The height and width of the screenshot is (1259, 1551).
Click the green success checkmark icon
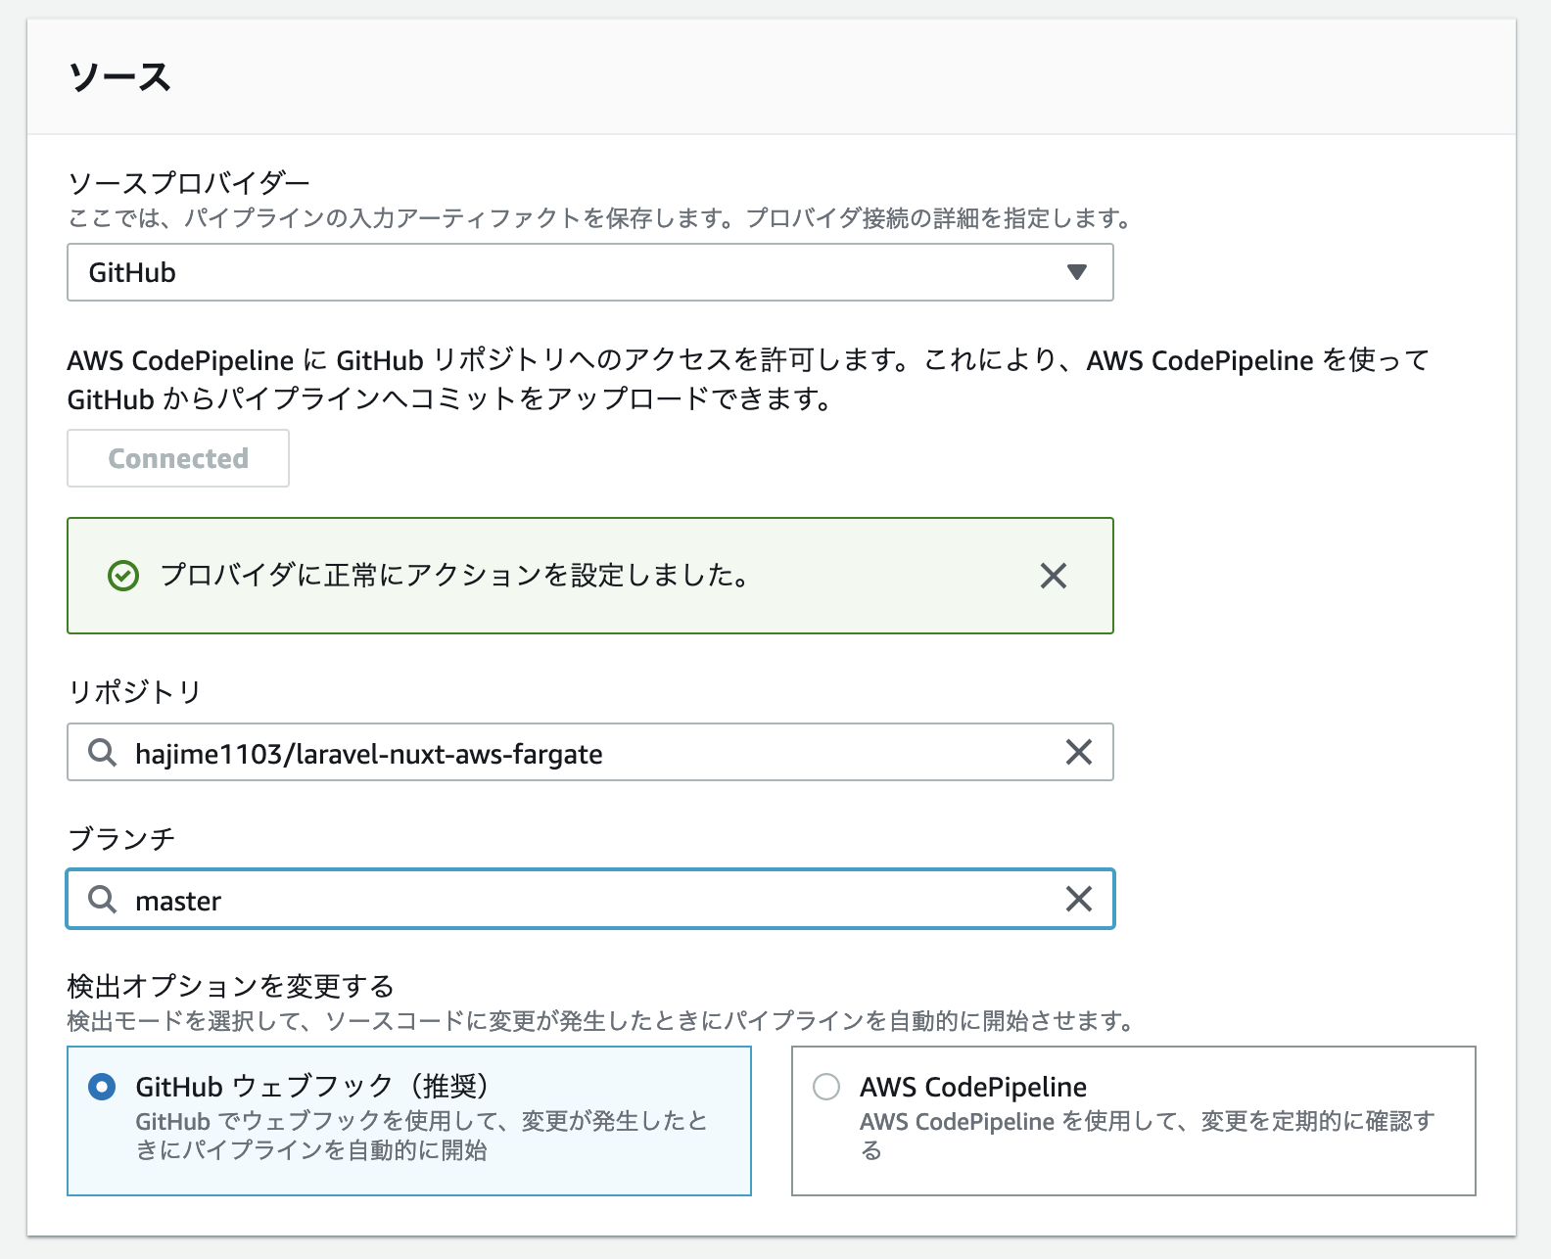(x=123, y=576)
